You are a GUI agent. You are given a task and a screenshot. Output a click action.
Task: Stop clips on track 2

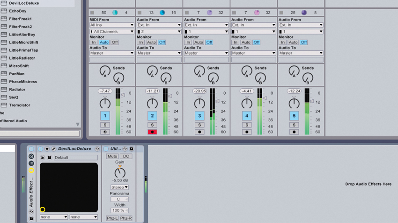point(140,13)
